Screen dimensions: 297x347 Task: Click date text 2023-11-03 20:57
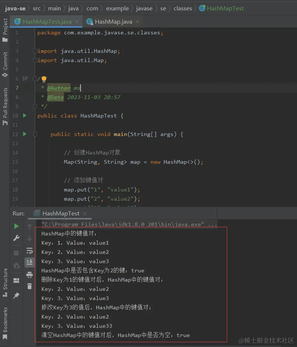(94, 97)
